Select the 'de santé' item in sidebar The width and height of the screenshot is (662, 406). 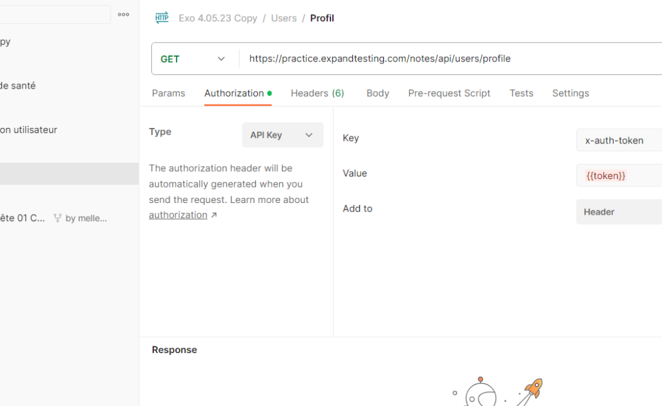[x=18, y=85]
